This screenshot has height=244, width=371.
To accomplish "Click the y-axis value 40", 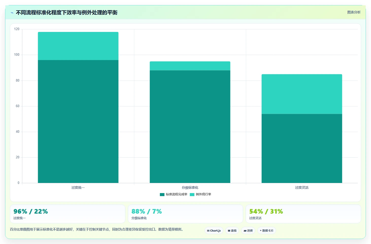I will (18, 132).
